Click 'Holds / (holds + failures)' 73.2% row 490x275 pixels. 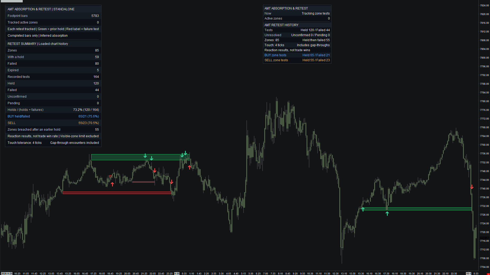[53, 110]
